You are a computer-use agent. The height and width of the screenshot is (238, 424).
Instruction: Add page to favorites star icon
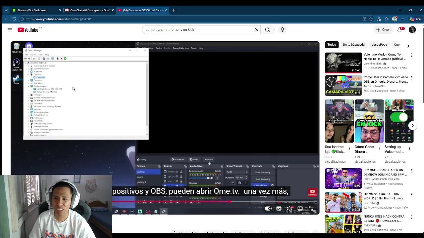pos(371,19)
